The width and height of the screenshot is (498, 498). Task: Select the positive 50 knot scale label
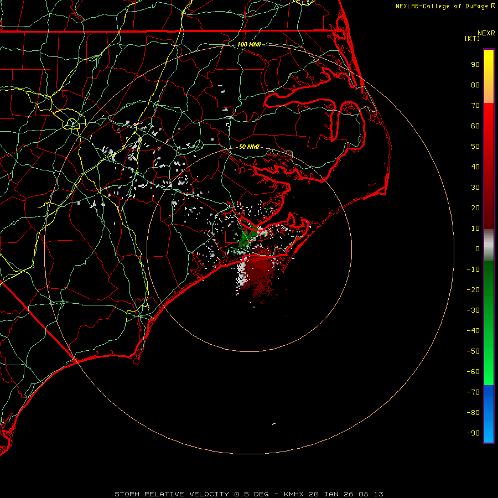coord(475,147)
